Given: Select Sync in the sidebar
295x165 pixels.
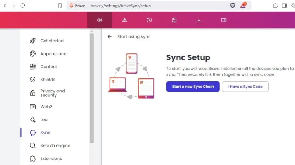Looking at the screenshot, I should pos(45,133).
